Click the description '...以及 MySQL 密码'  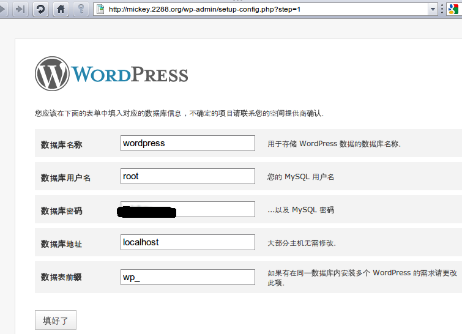(300, 210)
